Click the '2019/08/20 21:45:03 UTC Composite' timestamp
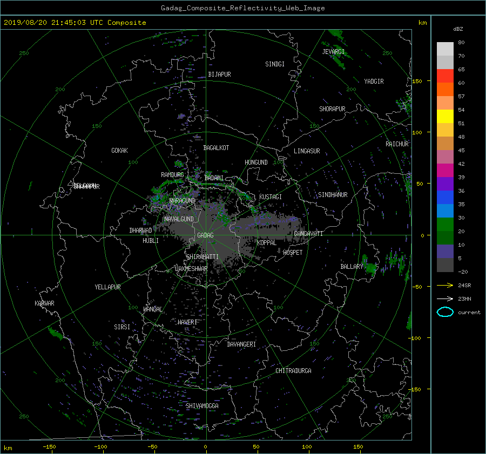486x454 pixels. point(75,23)
